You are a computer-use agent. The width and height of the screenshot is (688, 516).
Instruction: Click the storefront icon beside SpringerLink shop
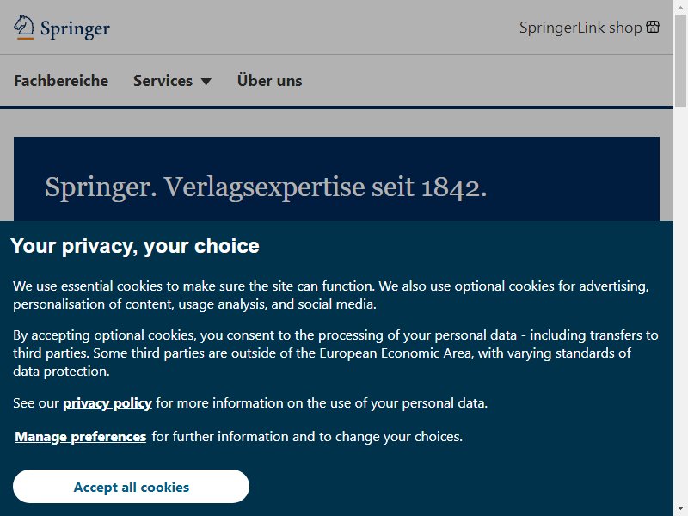(653, 27)
